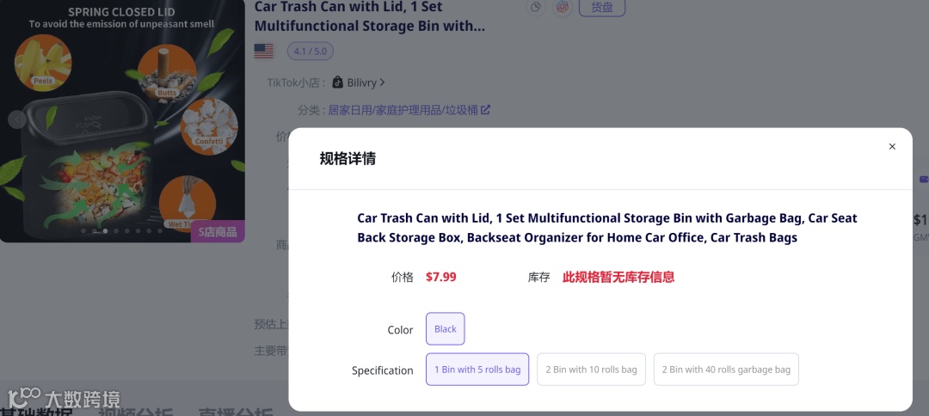Click the S店商品 badge on image
Viewport: 929px width, 416px height.
(218, 232)
